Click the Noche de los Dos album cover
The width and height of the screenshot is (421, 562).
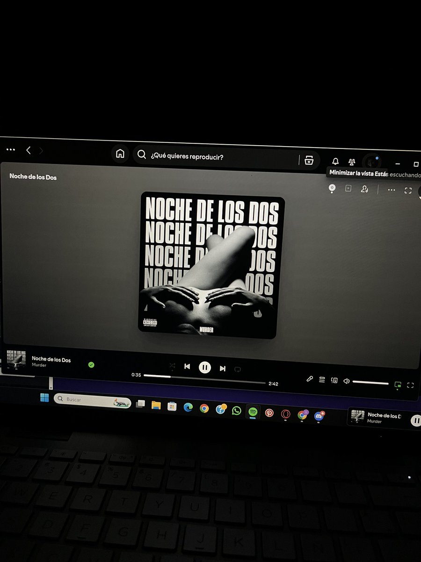click(x=211, y=265)
